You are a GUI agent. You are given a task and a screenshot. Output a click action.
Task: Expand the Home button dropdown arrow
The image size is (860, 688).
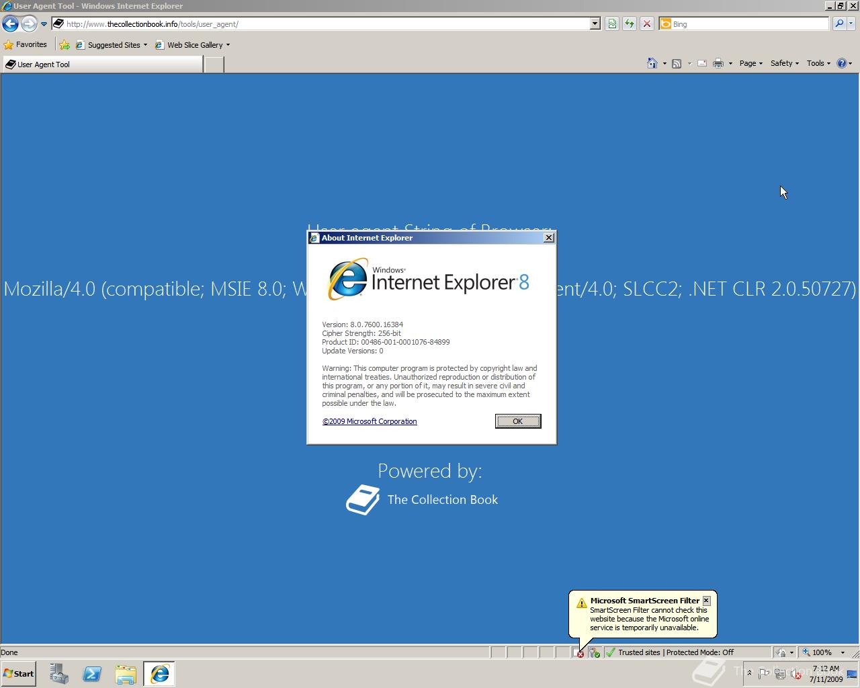[x=664, y=64]
